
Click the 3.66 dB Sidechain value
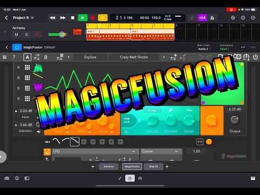pyautogui.click(x=26, y=125)
